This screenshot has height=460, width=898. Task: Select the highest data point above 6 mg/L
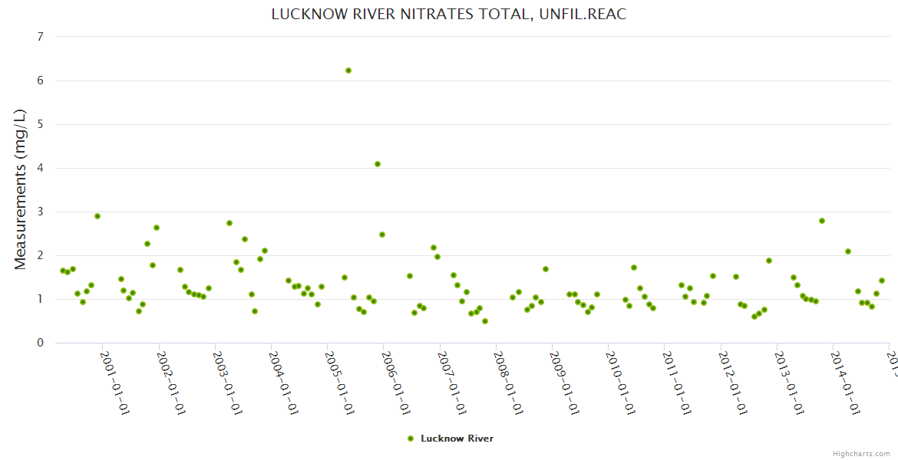coord(348,71)
